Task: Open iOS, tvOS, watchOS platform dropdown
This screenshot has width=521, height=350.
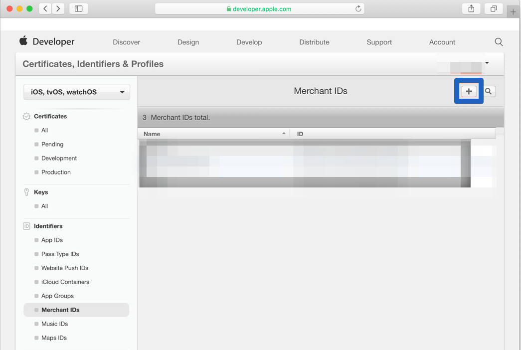Action: (77, 92)
